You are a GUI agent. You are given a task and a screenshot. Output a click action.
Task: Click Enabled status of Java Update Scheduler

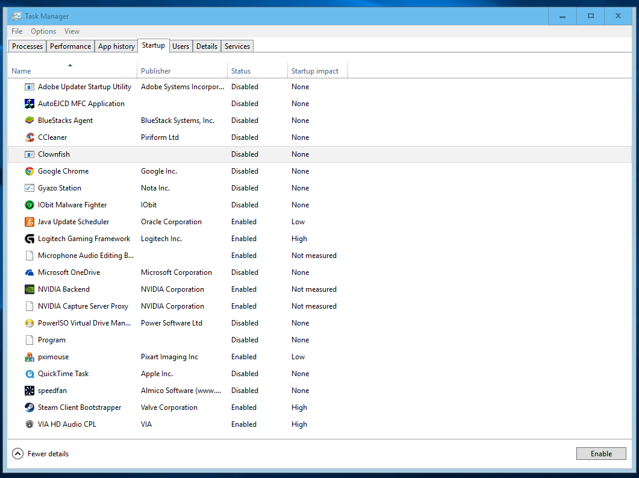point(244,222)
